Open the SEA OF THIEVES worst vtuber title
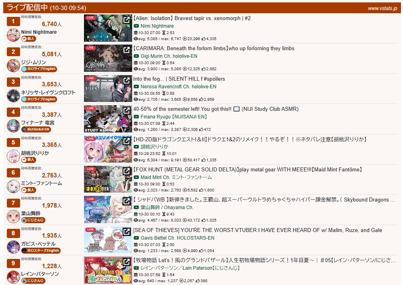The image size is (403, 285). 258,230
